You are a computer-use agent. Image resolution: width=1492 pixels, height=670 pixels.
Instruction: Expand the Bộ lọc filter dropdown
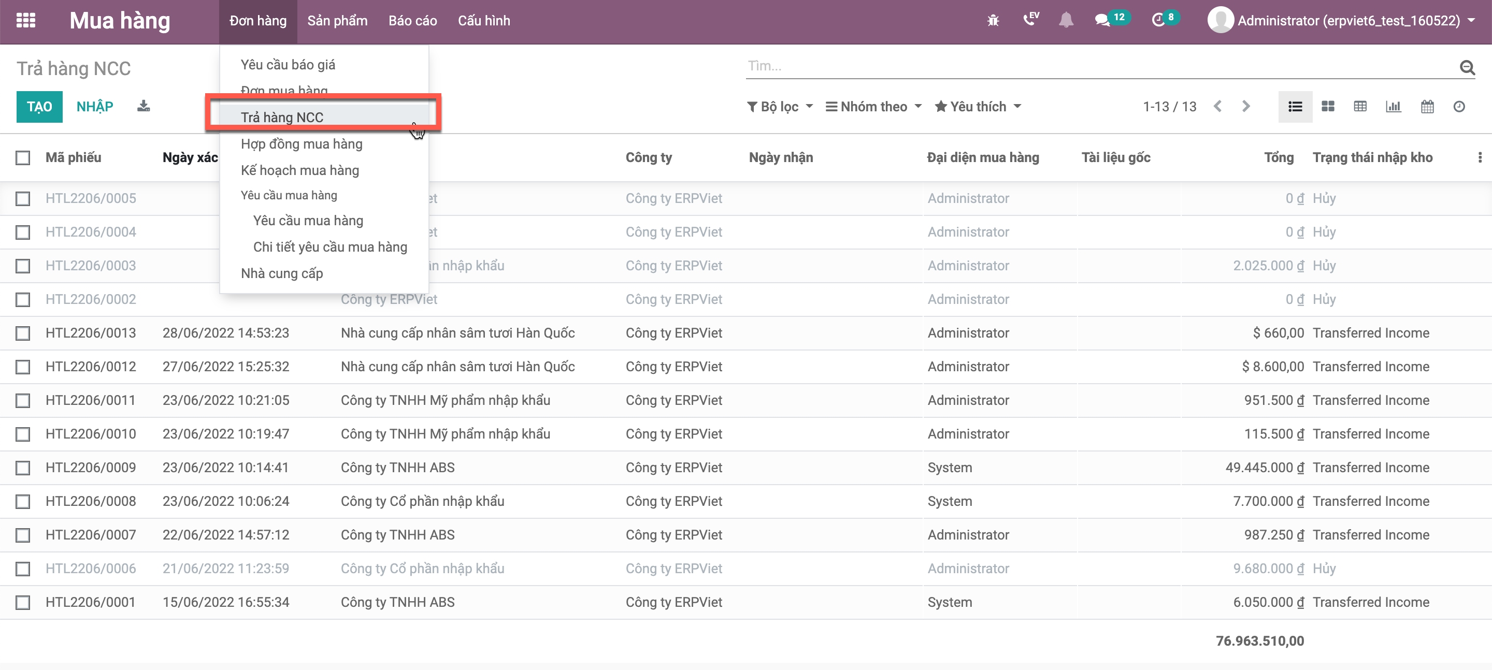click(780, 107)
